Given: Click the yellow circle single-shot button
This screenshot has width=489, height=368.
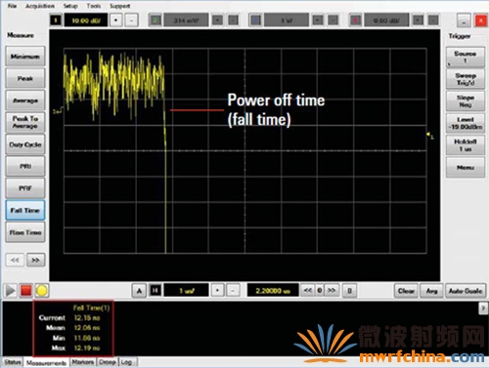Looking at the screenshot, I should point(41,291).
